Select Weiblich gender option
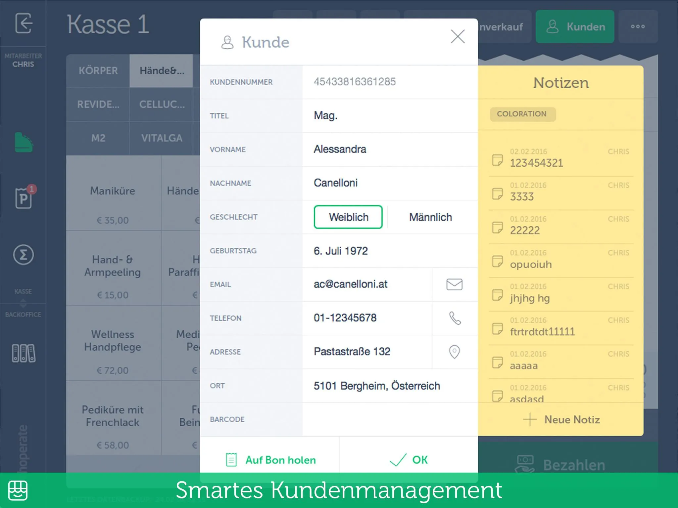 [348, 217]
